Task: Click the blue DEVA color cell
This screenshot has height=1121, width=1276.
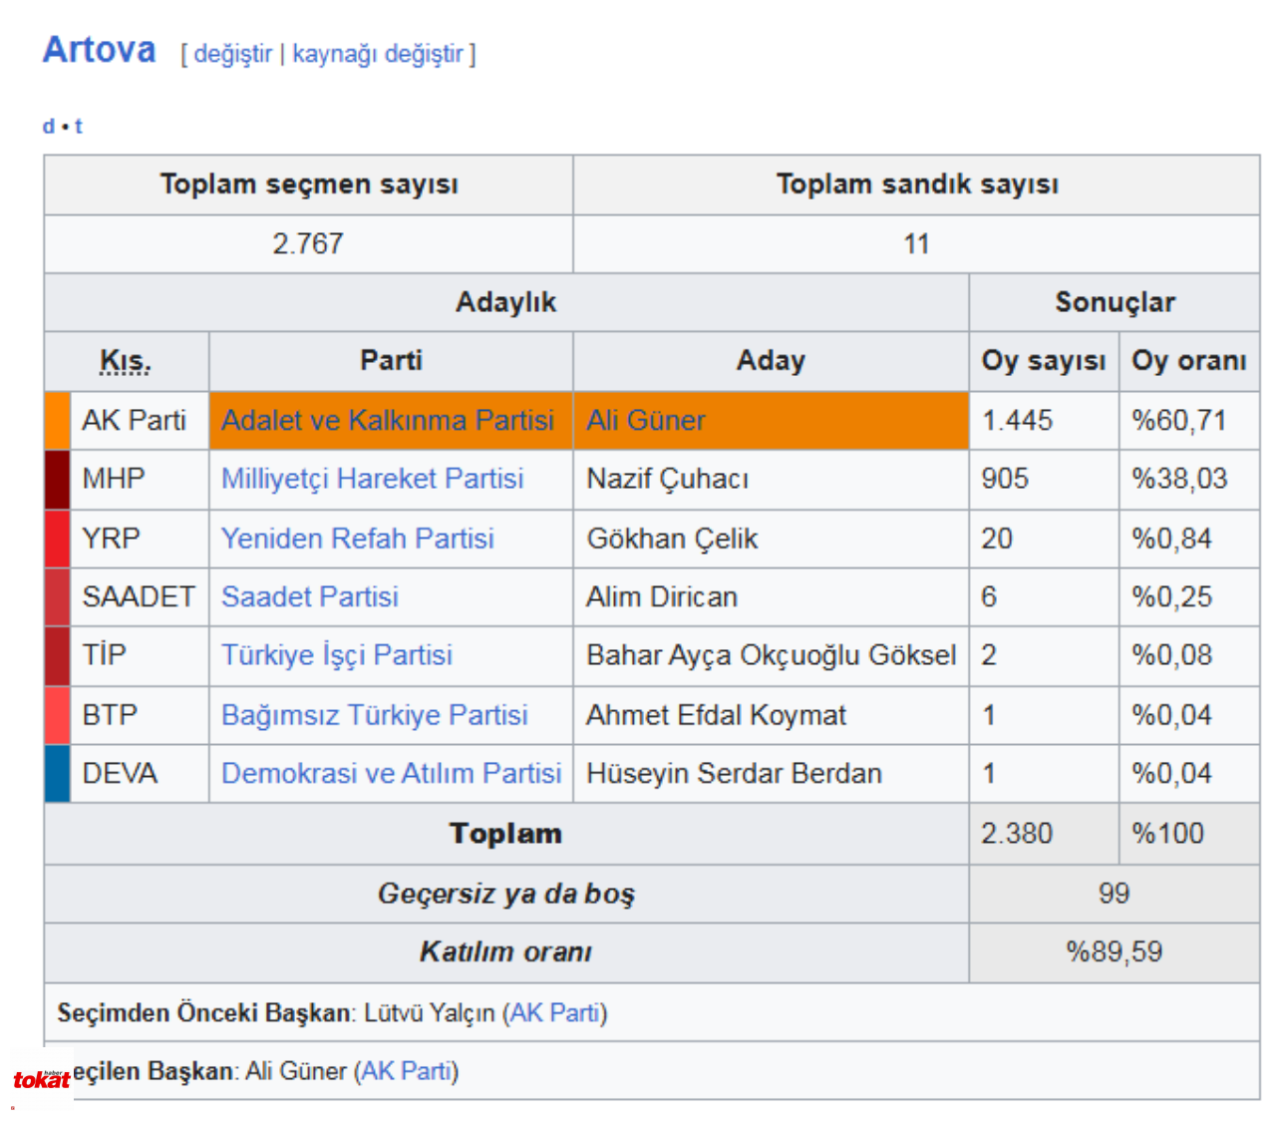Action: pos(57,773)
